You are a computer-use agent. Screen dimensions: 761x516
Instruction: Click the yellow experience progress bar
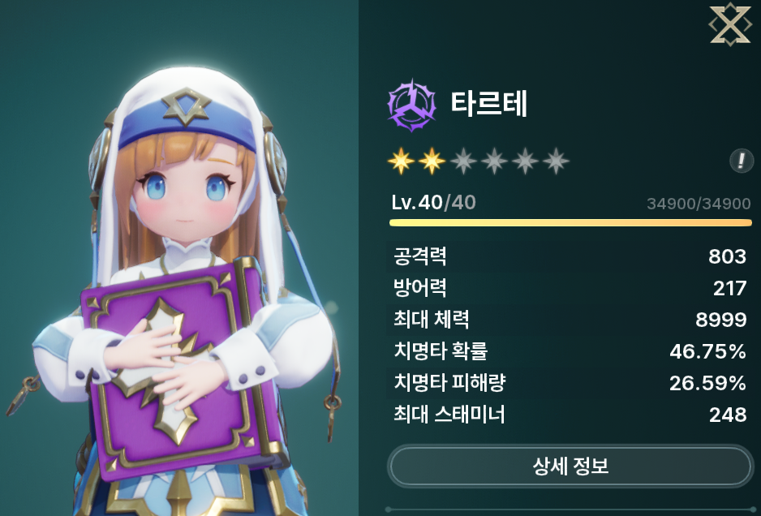point(570,223)
